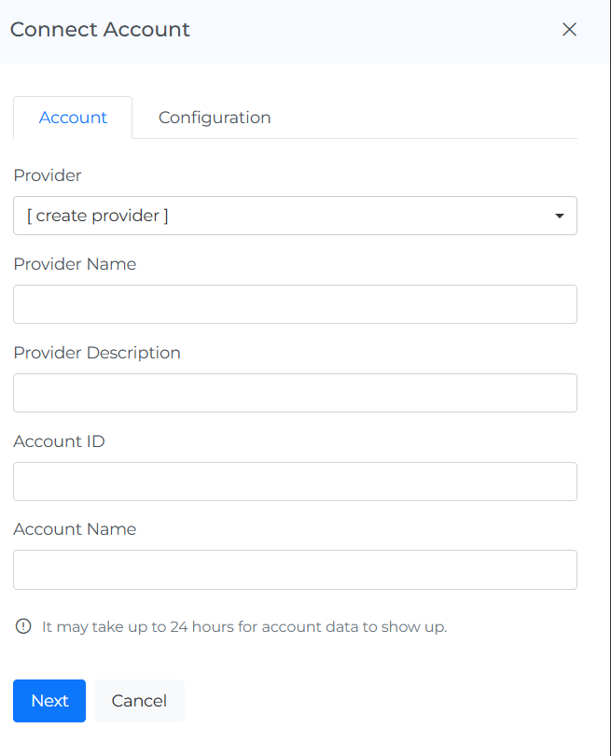Open the [ create provider ] combo box
611x756 pixels.
[x=280, y=216]
